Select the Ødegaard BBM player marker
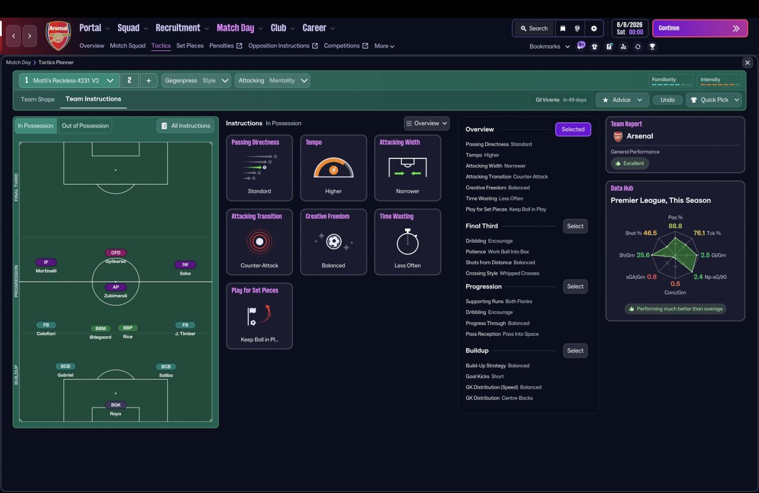The width and height of the screenshot is (759, 493). 100,332
